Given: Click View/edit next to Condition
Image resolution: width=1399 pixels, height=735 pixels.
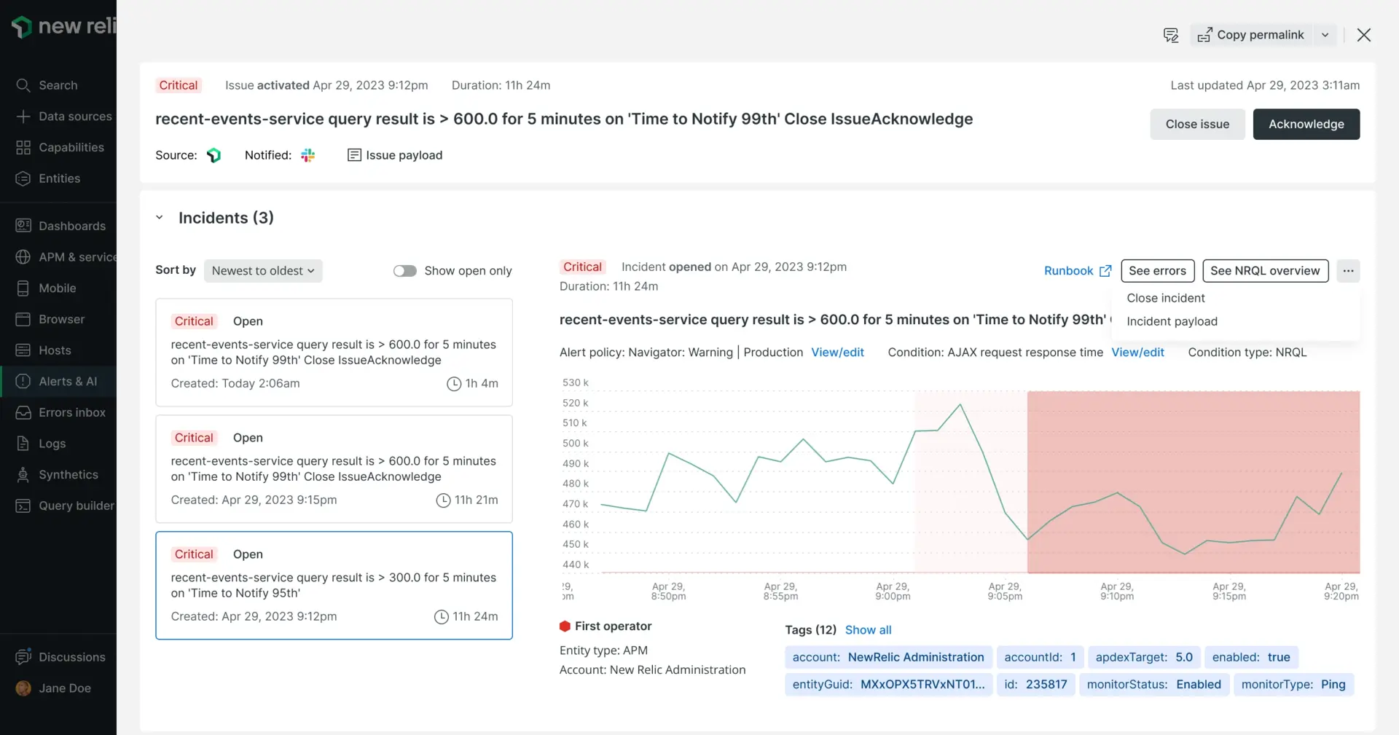Looking at the screenshot, I should tap(1137, 353).
